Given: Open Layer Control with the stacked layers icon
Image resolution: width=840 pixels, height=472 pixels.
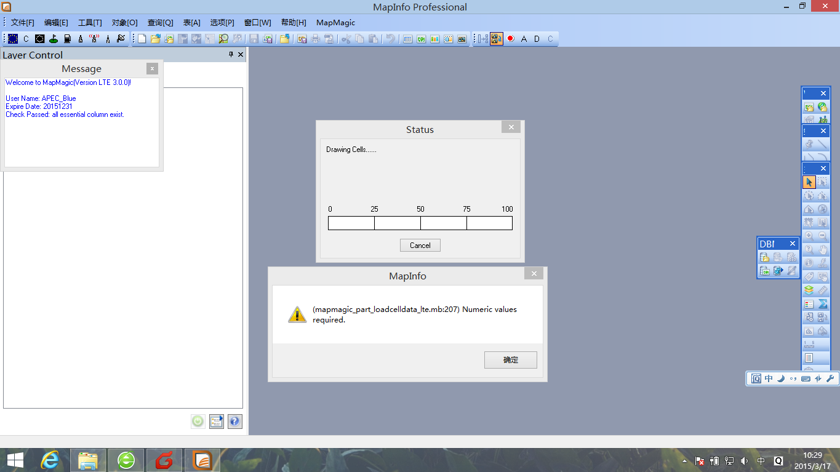Looking at the screenshot, I should (809, 290).
